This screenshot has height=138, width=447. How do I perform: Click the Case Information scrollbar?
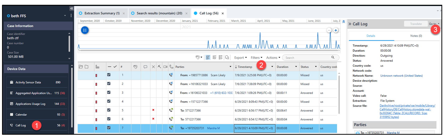tap(69, 43)
